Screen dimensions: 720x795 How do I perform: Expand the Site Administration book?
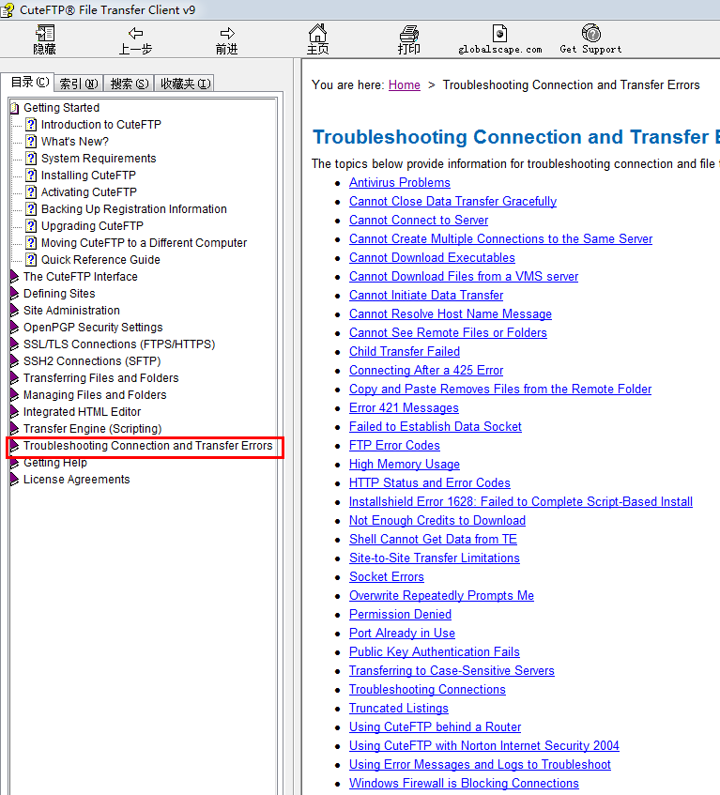tap(15, 311)
